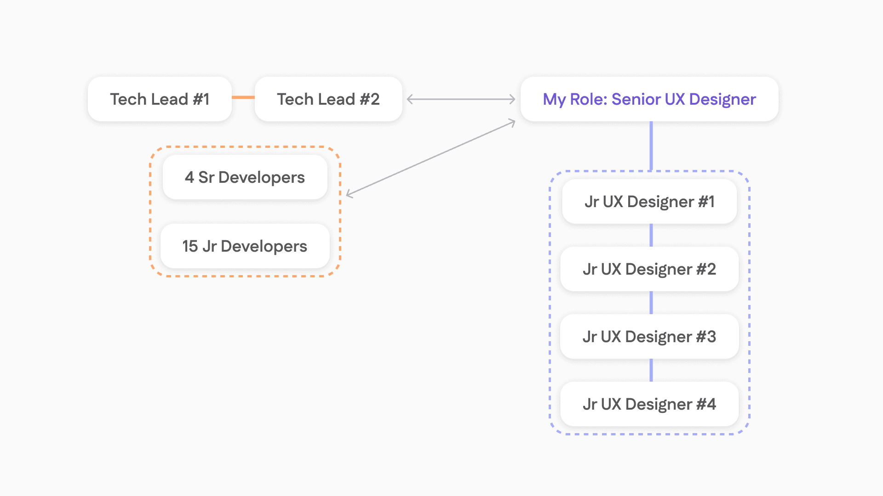Screen dimensions: 883x496
Task: Select Jr UX Designer #3 node
Action: click(x=649, y=337)
